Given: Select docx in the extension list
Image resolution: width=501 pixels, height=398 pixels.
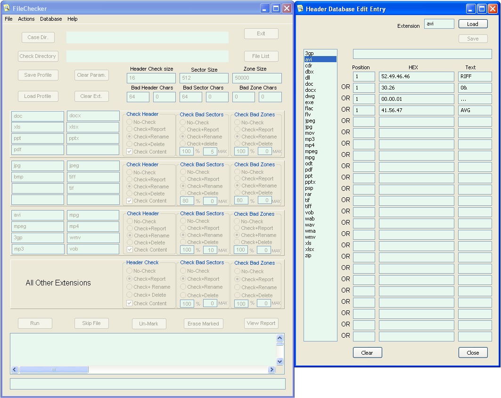Looking at the screenshot, I should [320, 90].
